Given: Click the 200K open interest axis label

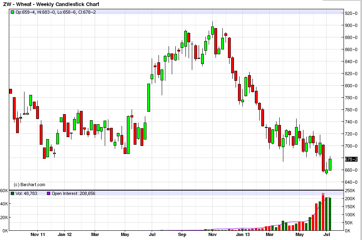Looking at the screenshot, I should click(x=350, y=199).
